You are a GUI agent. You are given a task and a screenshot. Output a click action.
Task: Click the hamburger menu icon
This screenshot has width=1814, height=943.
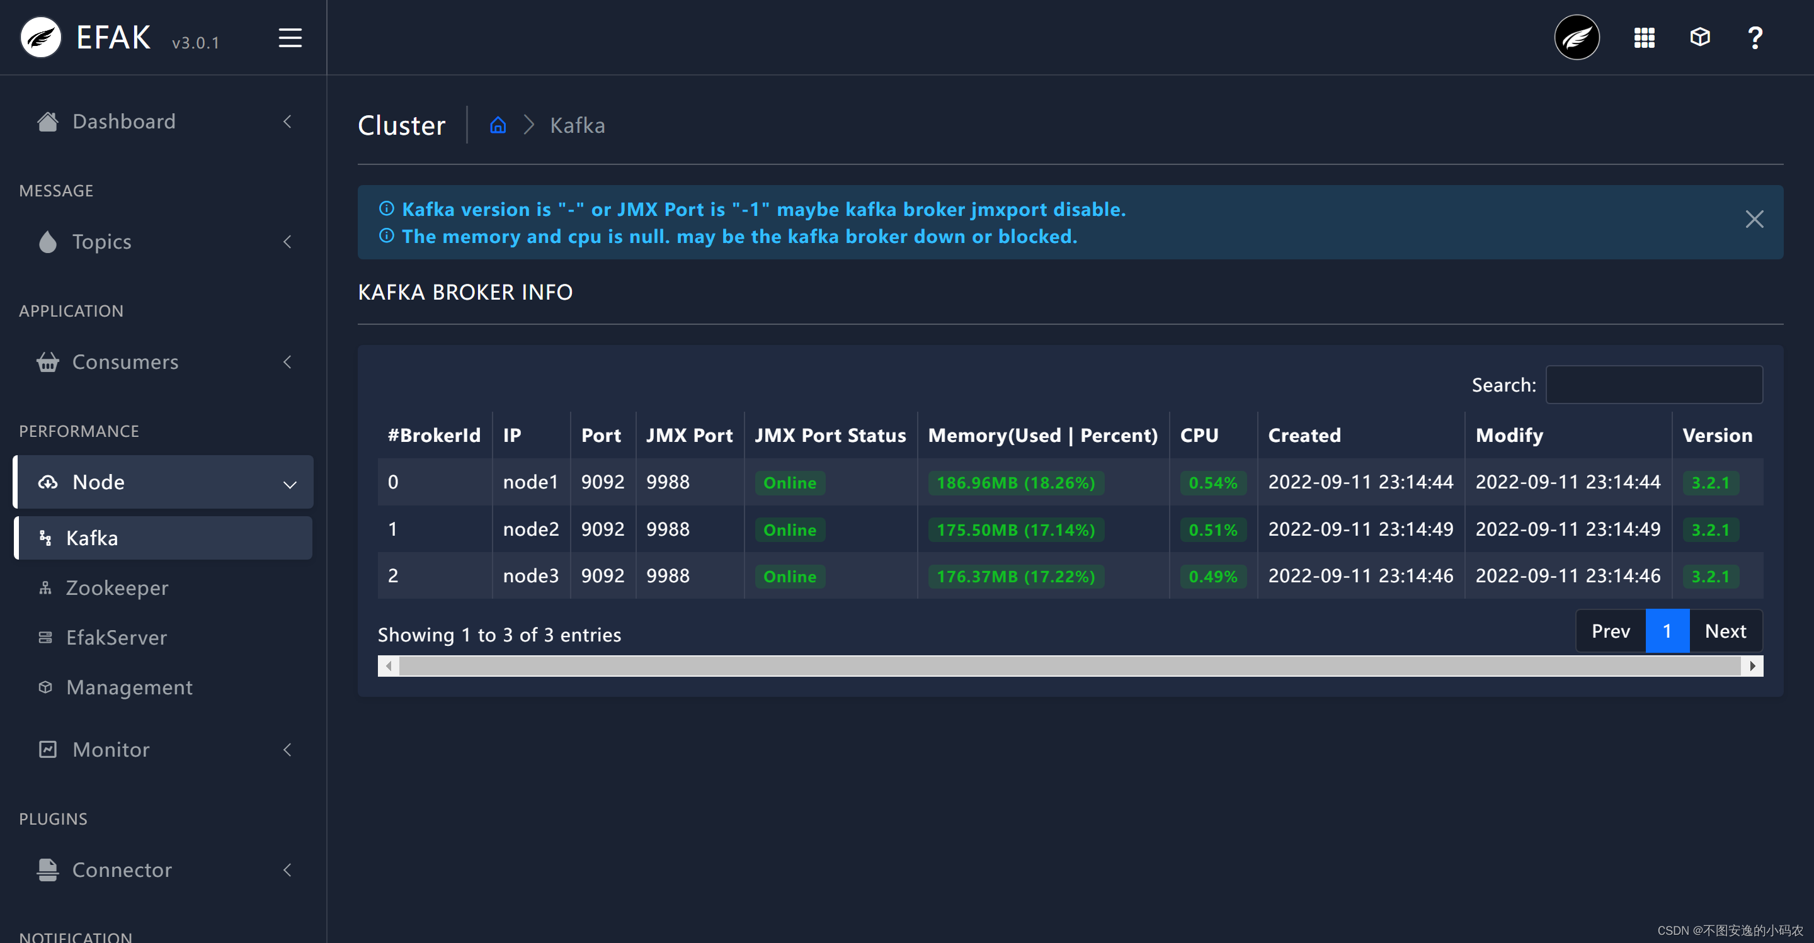click(x=290, y=37)
